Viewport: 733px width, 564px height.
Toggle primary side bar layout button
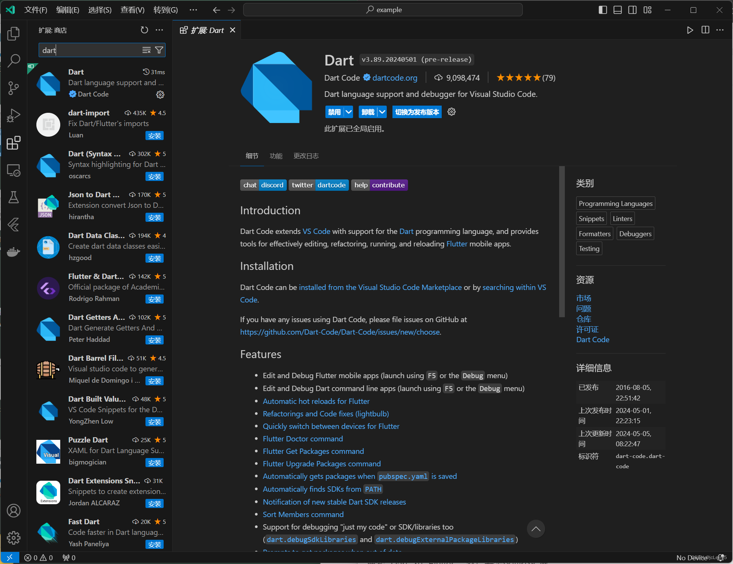602,10
